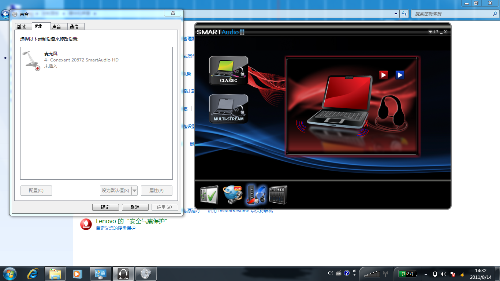
Task: Click the volume speaker tray icon
Action: click(x=444, y=274)
